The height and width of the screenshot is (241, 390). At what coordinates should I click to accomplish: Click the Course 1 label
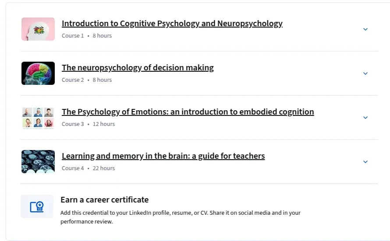[73, 36]
